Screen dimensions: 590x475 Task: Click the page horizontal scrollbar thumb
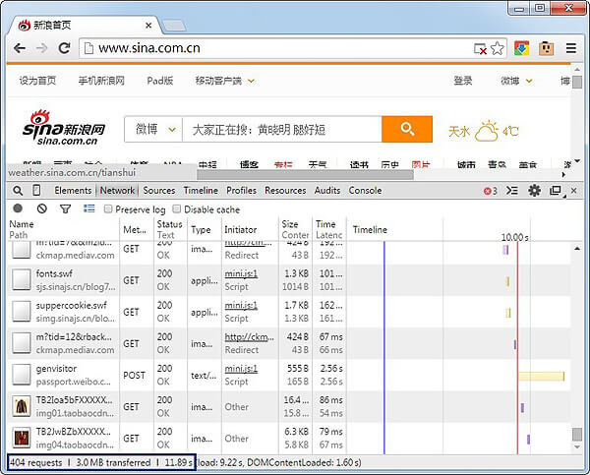[x=305, y=175]
